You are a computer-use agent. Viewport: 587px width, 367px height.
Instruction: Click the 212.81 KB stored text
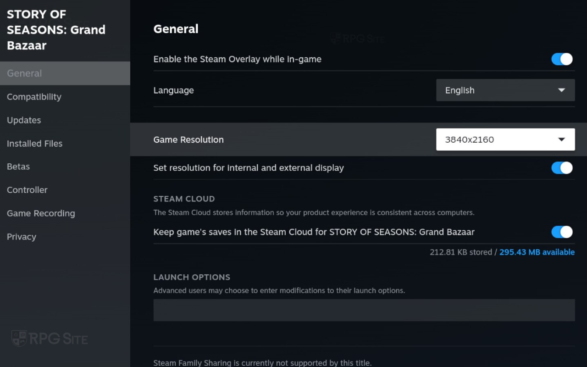[x=461, y=252]
